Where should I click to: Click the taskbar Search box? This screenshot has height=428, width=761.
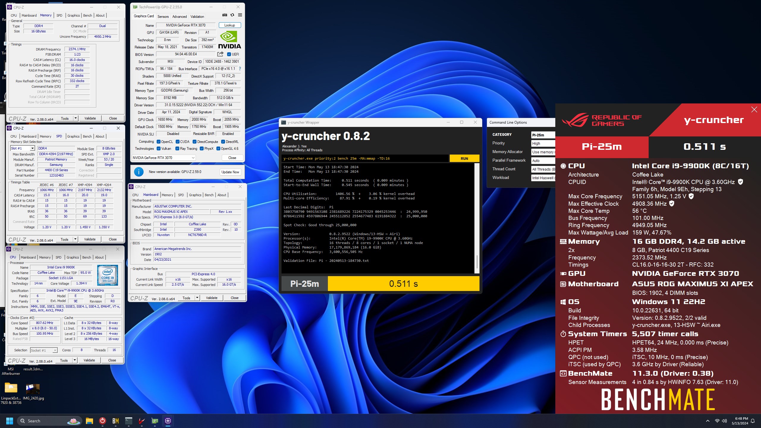(49, 421)
